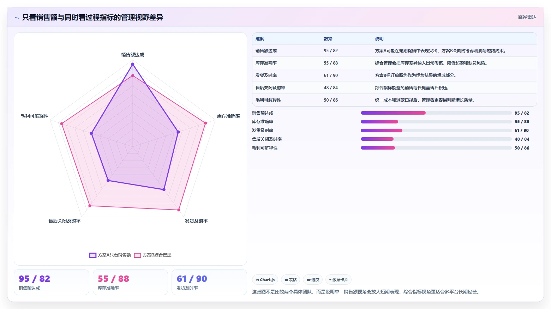The image size is (551, 309).
Task: Click the 50 / 86 table data cell
Action: click(331, 100)
